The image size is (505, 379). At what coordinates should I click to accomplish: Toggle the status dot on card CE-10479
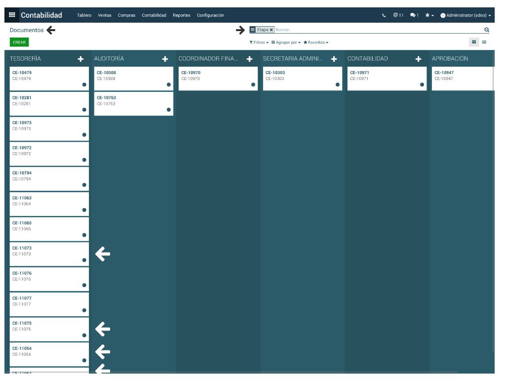click(x=84, y=84)
